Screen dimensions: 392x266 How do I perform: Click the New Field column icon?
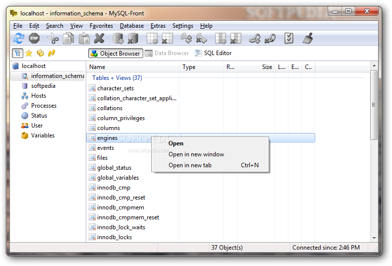pos(221,38)
